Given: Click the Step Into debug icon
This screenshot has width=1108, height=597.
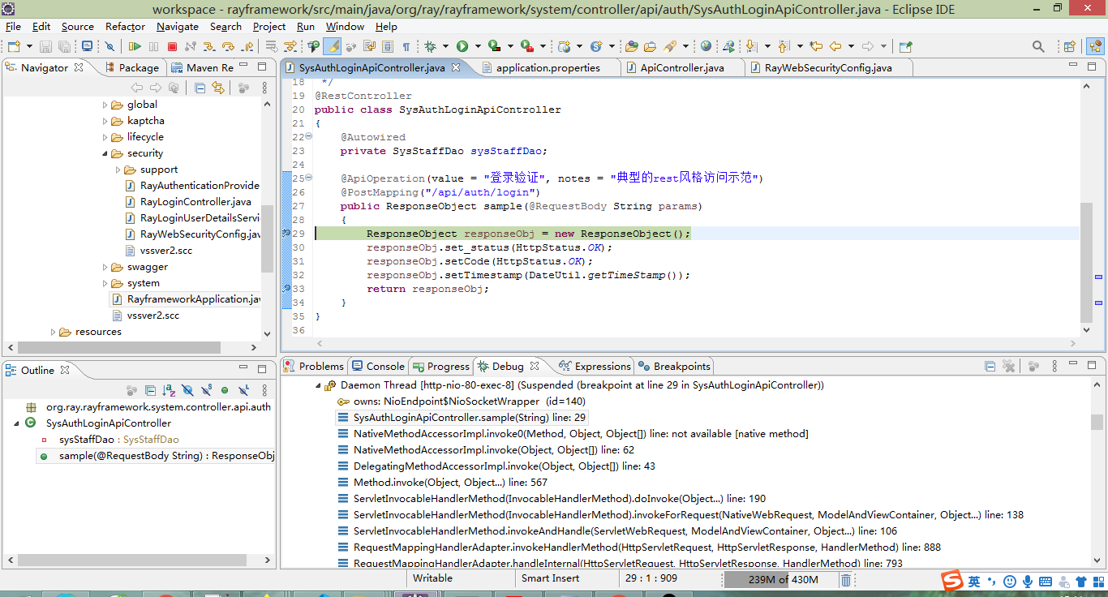Looking at the screenshot, I should 208,46.
